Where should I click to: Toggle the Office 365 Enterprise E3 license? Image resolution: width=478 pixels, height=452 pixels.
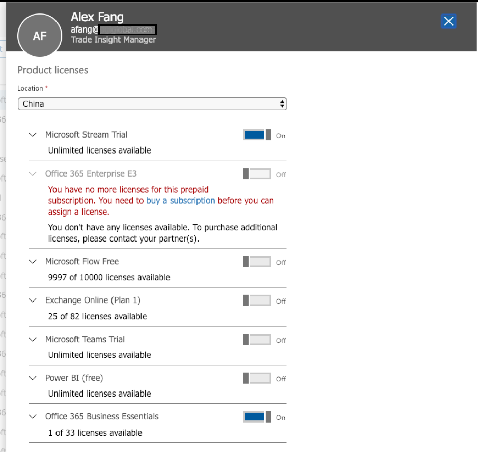(x=257, y=174)
